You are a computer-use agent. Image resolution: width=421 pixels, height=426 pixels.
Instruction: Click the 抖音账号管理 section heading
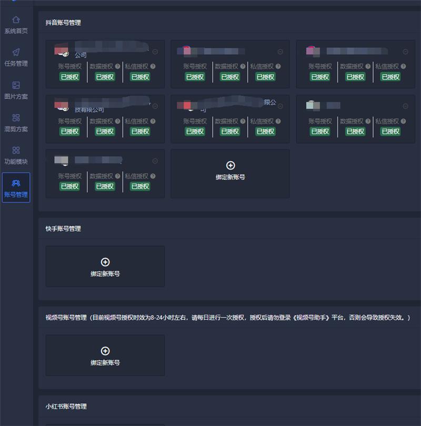tap(63, 23)
